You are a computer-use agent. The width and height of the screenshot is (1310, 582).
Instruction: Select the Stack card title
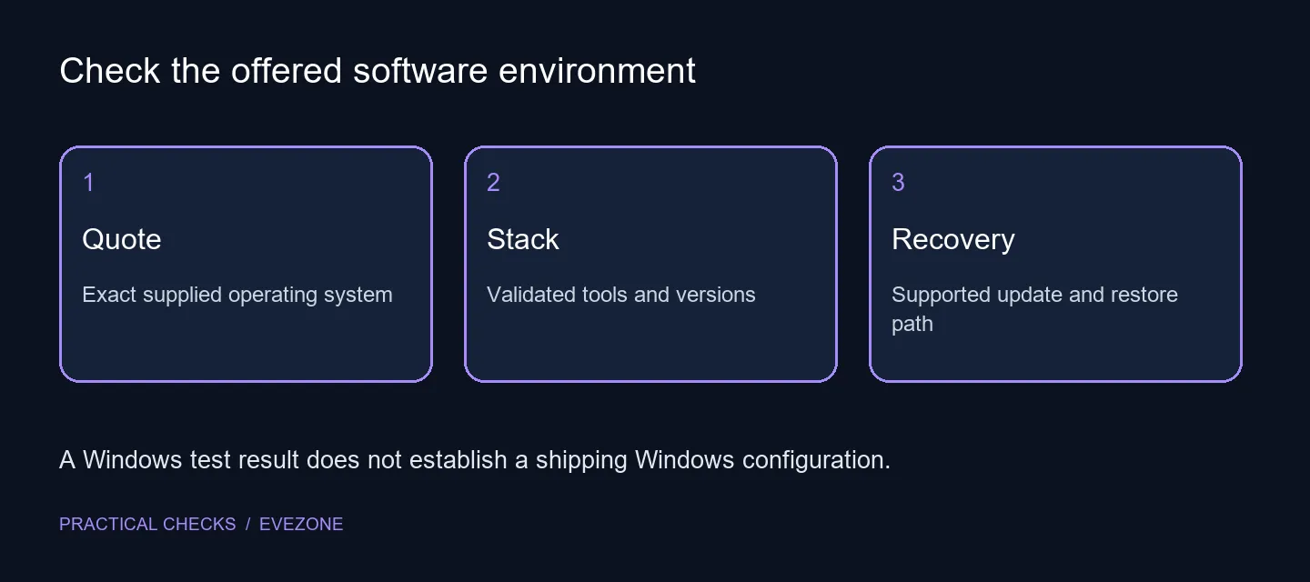pos(523,239)
